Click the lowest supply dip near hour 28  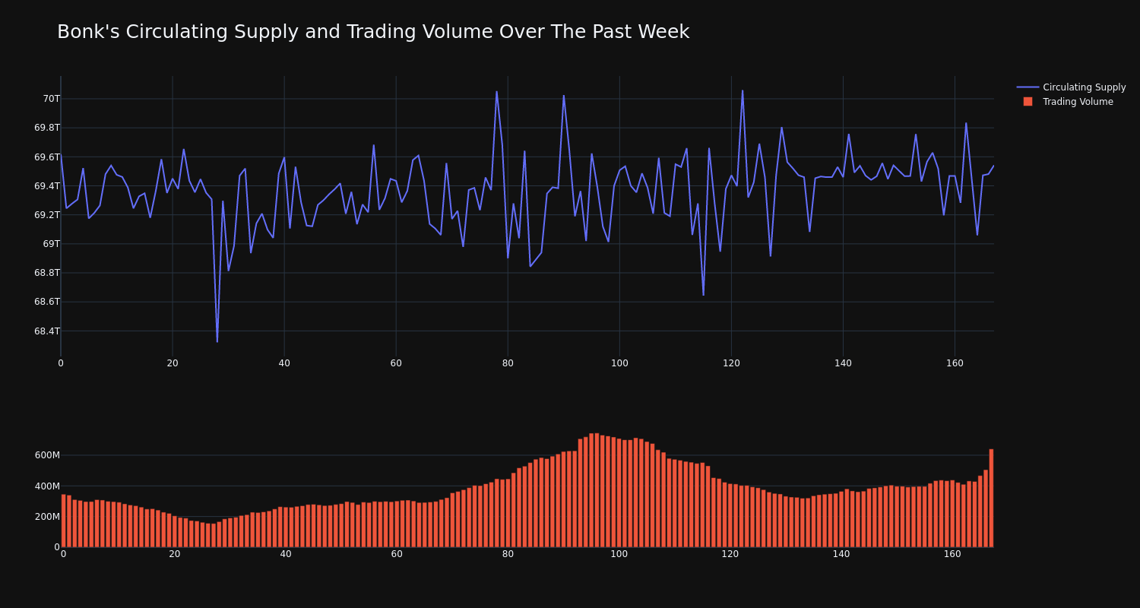[217, 341]
